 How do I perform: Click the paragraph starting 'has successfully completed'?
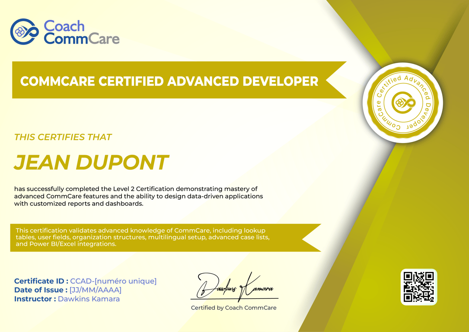tap(138, 196)
